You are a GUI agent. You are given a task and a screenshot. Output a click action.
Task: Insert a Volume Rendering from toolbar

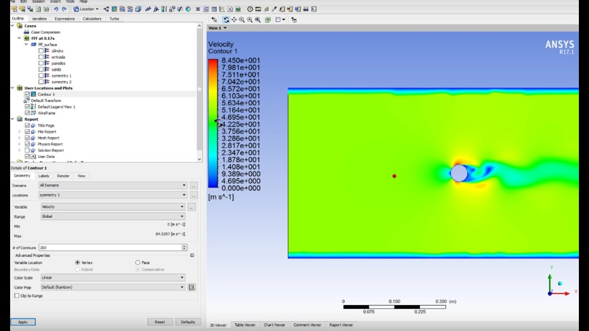tap(138, 9)
